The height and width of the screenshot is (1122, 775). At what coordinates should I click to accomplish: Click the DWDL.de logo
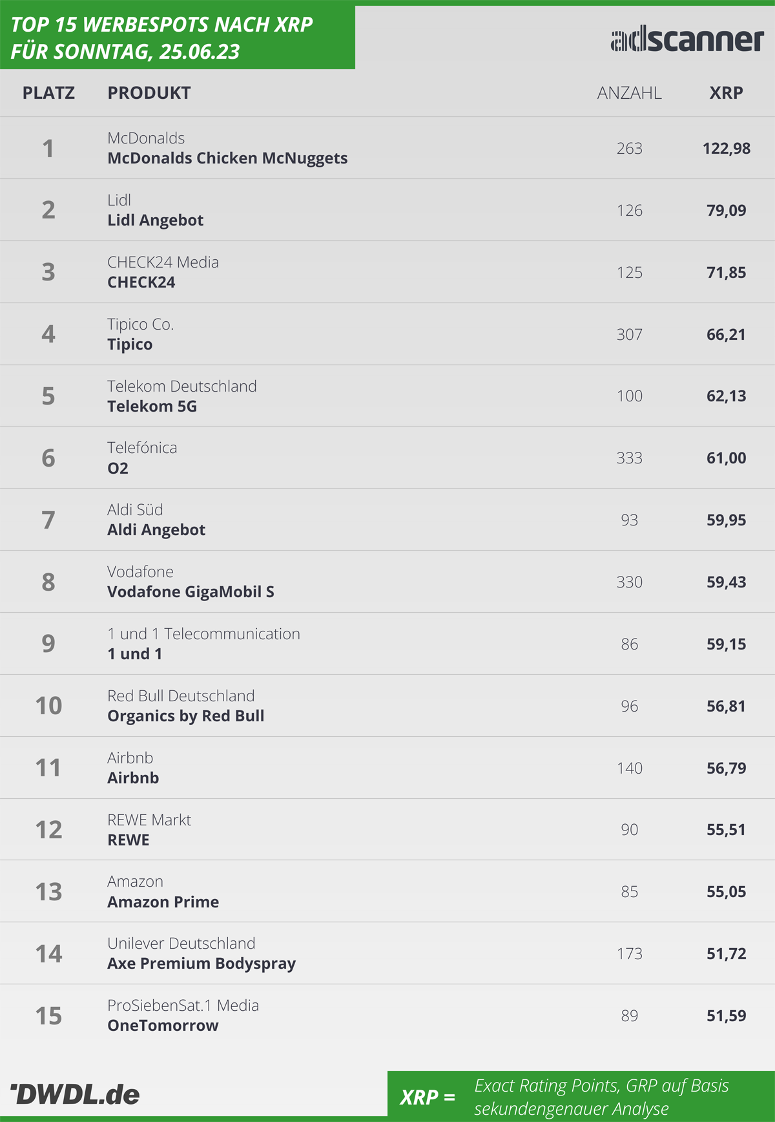tap(75, 1094)
